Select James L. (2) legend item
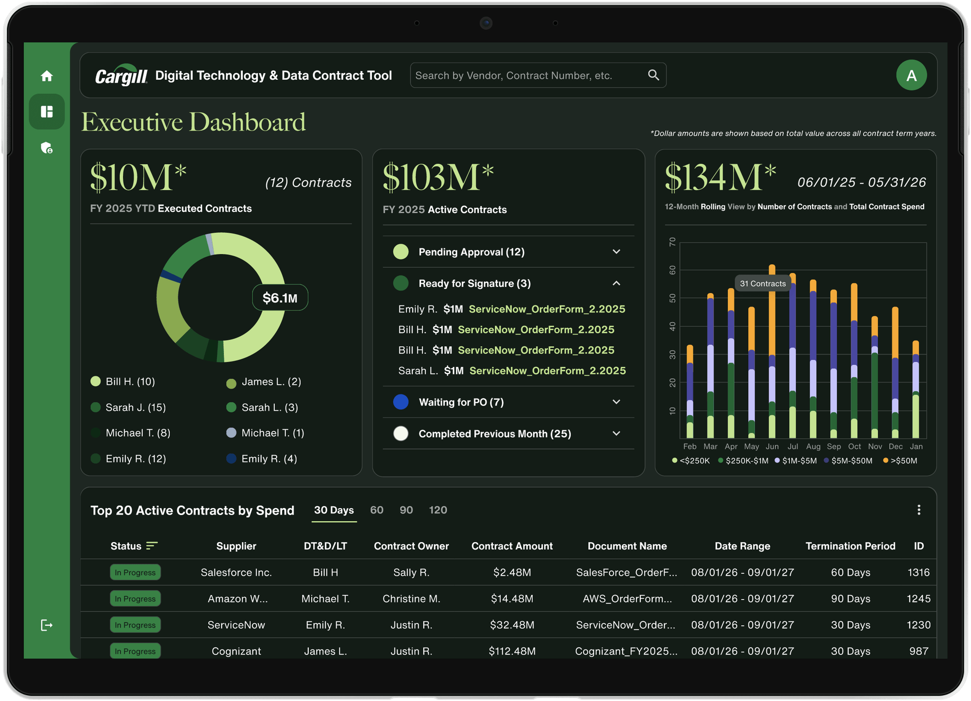The width and height of the screenshot is (971, 701). pyautogui.click(x=264, y=382)
